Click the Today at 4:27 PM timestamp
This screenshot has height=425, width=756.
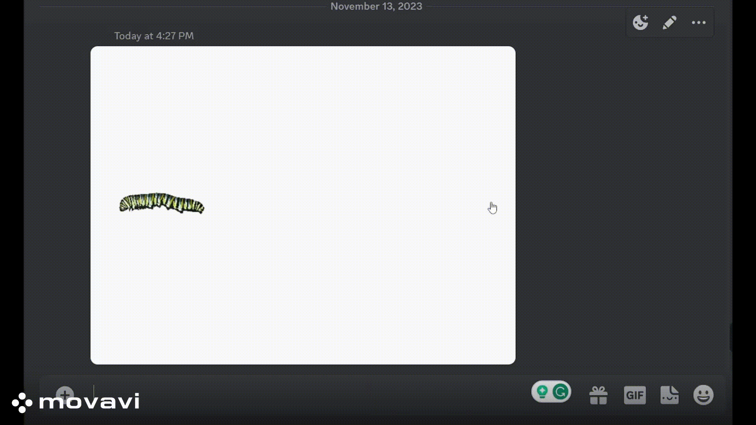154,36
